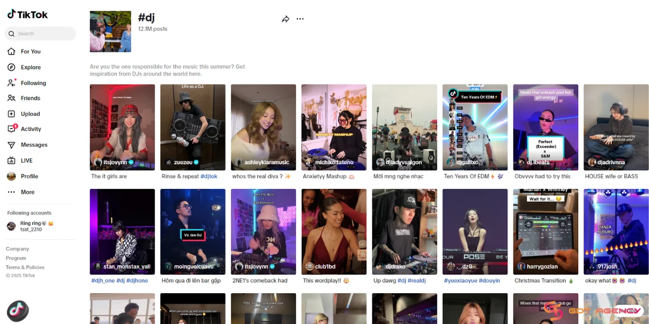Open the Upload plus icon
Screen dimensions: 649x324
tap(11, 114)
